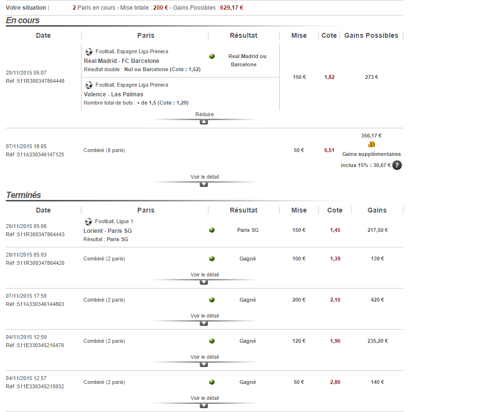This screenshot has width=494, height=412.
Task: Click the Nul ou Barcelone double result line
Action: [142, 69]
